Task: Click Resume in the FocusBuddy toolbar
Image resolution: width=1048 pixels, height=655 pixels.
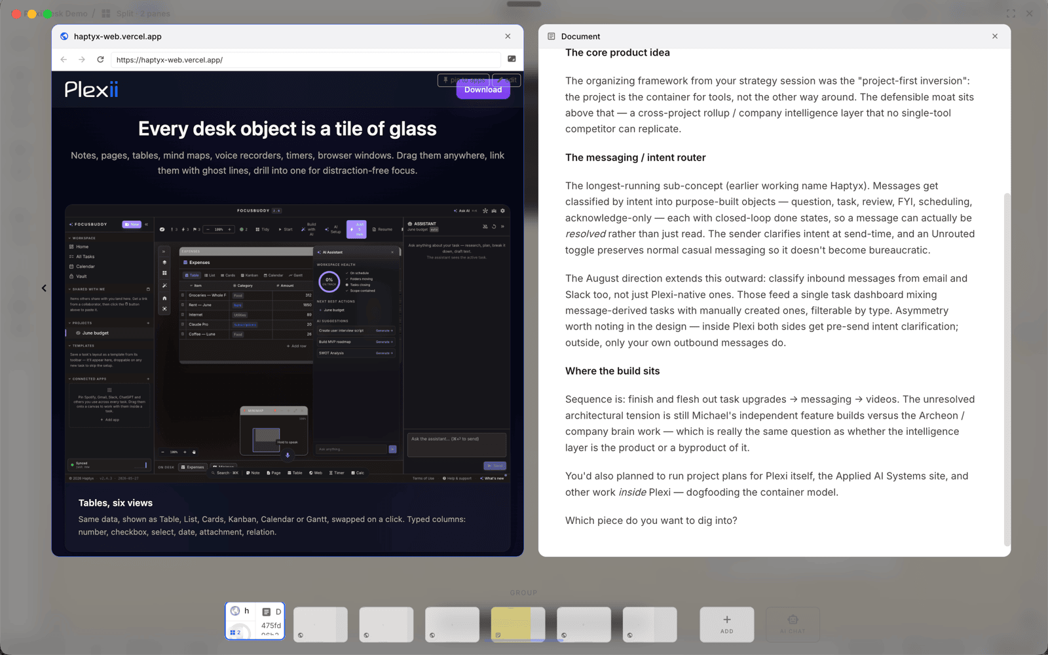Action: 383,229
